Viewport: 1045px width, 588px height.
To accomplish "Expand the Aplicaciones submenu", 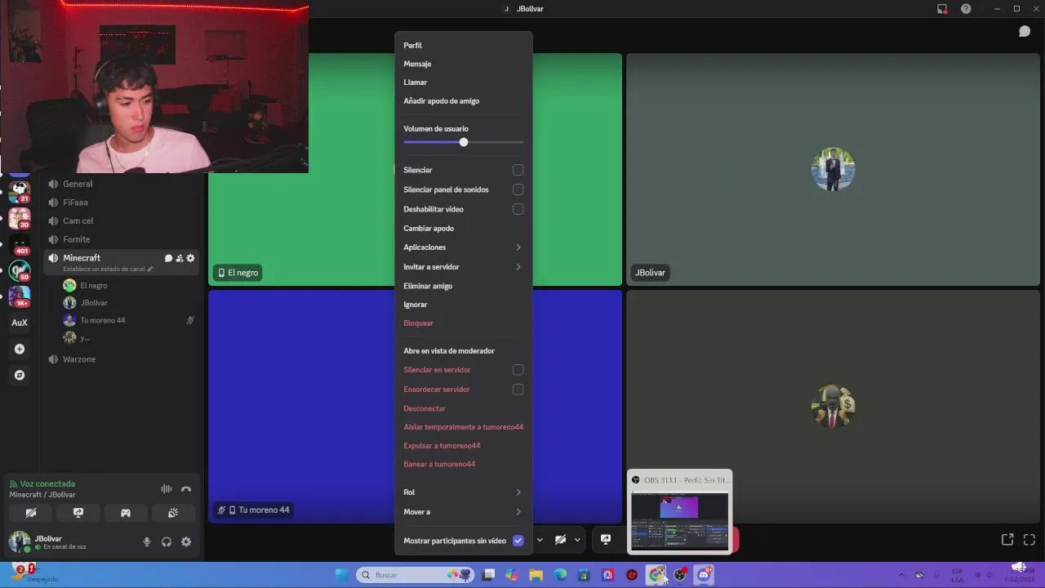I will 463,247.
